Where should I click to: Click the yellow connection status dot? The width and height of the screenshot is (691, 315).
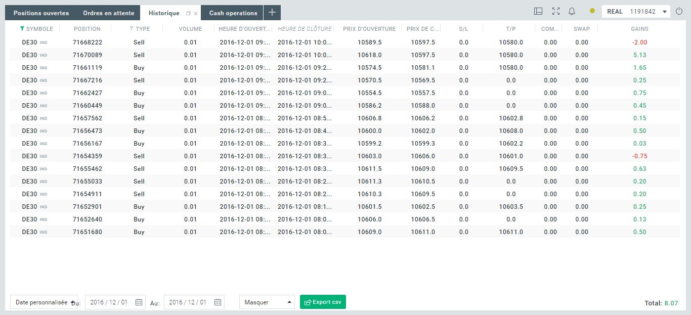point(592,11)
